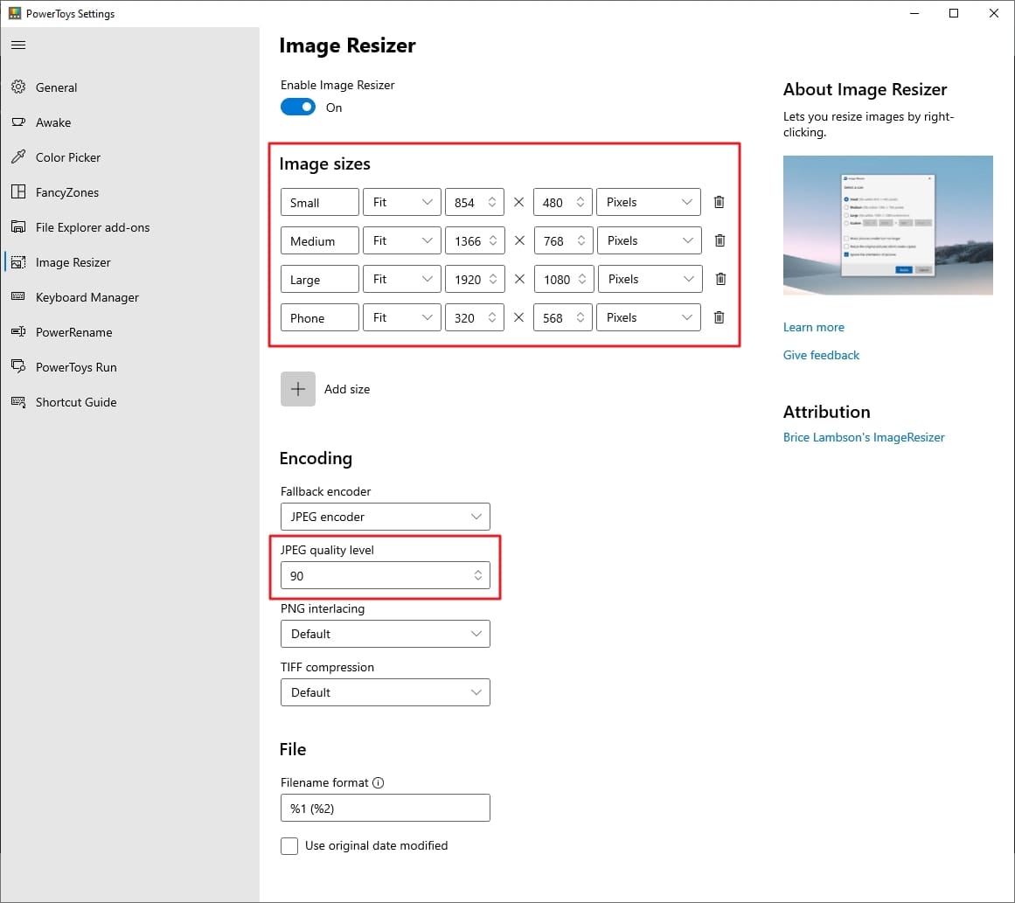The height and width of the screenshot is (903, 1015).
Task: Click the JPEG quality level spinner arrows
Action: [477, 575]
